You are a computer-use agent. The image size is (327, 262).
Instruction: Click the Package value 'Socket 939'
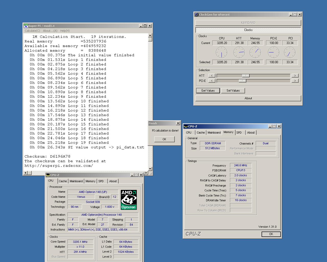click(x=93, y=202)
